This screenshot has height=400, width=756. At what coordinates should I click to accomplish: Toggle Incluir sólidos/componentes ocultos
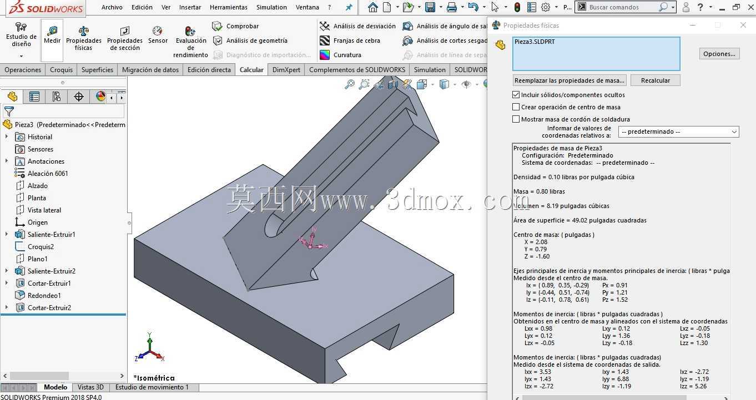516,95
